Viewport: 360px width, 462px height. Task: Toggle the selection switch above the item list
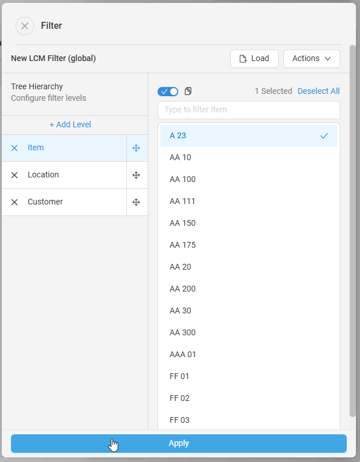[168, 92]
